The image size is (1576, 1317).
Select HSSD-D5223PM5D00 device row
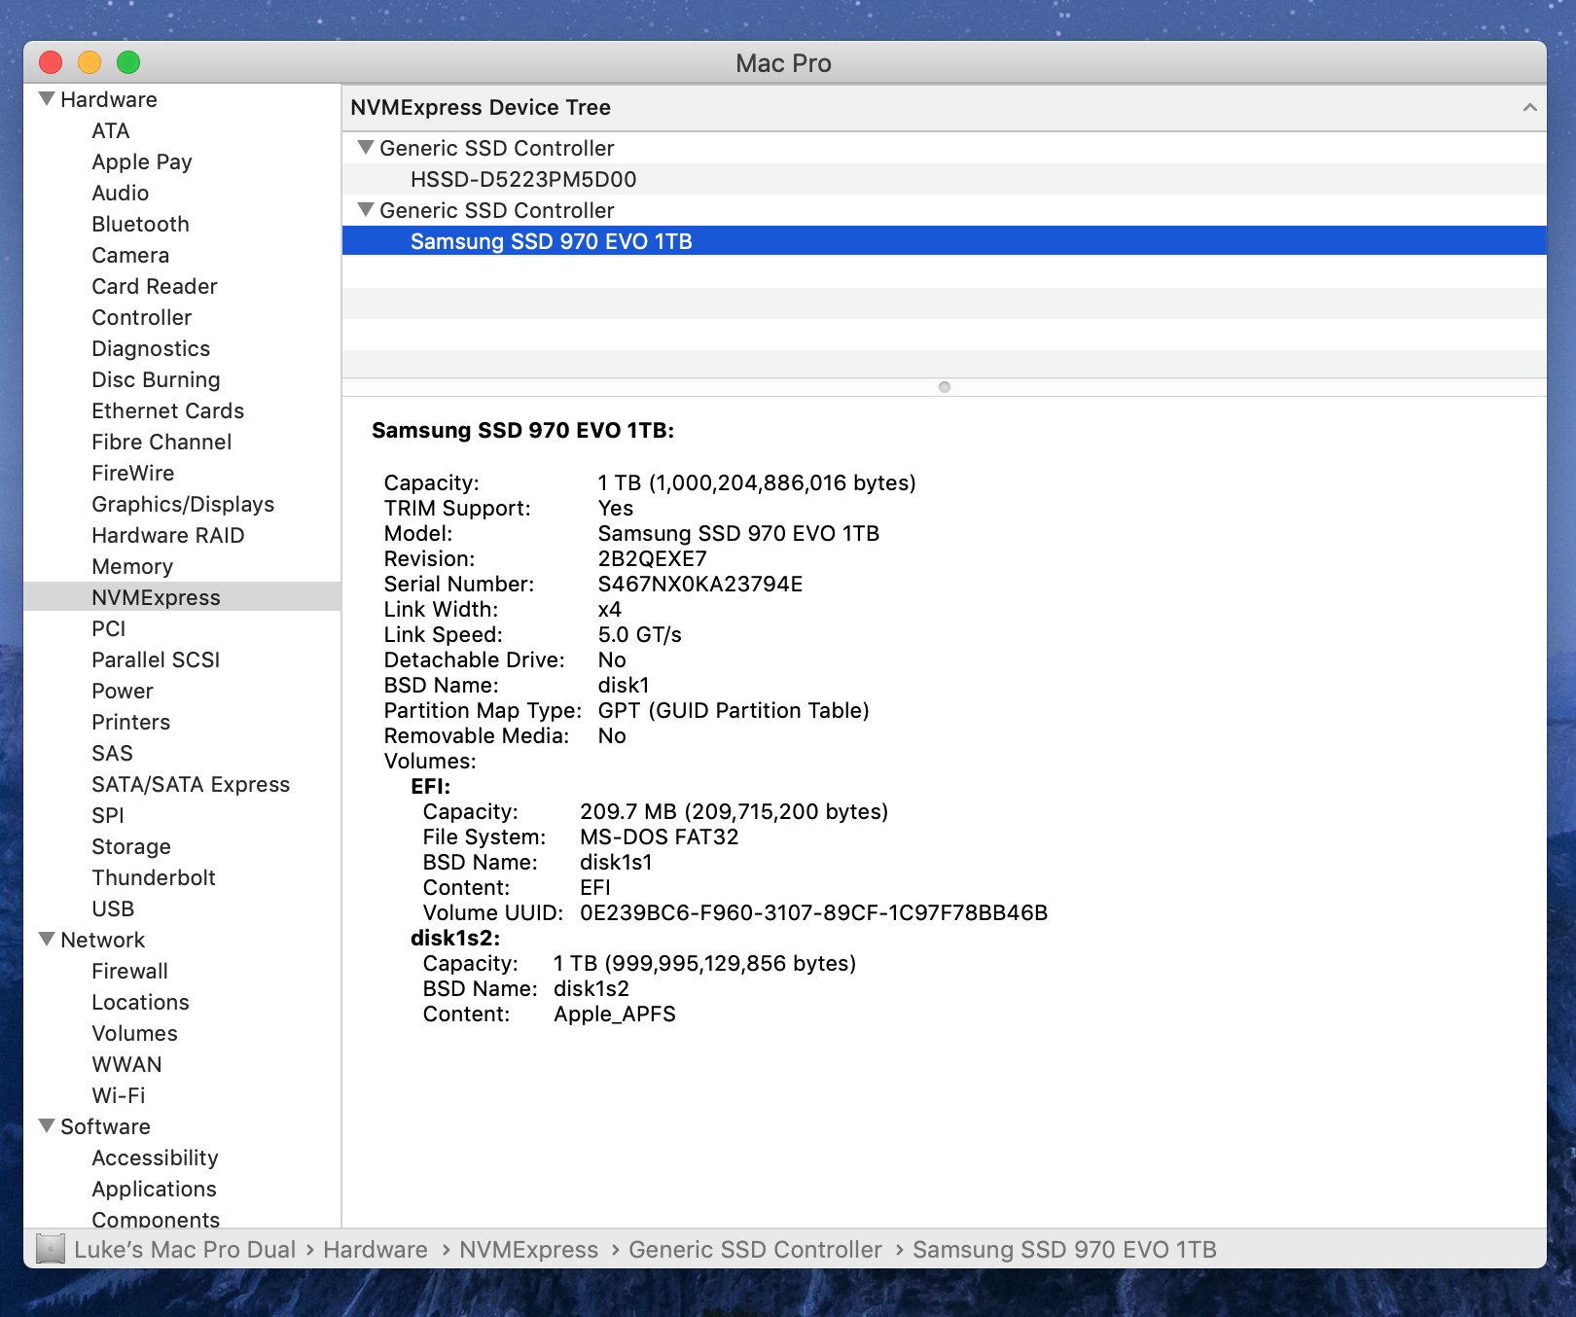(944, 179)
